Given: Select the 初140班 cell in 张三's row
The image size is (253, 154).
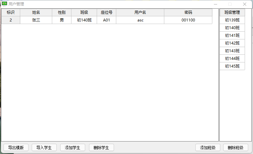Looking at the screenshot, I should pos(84,20).
